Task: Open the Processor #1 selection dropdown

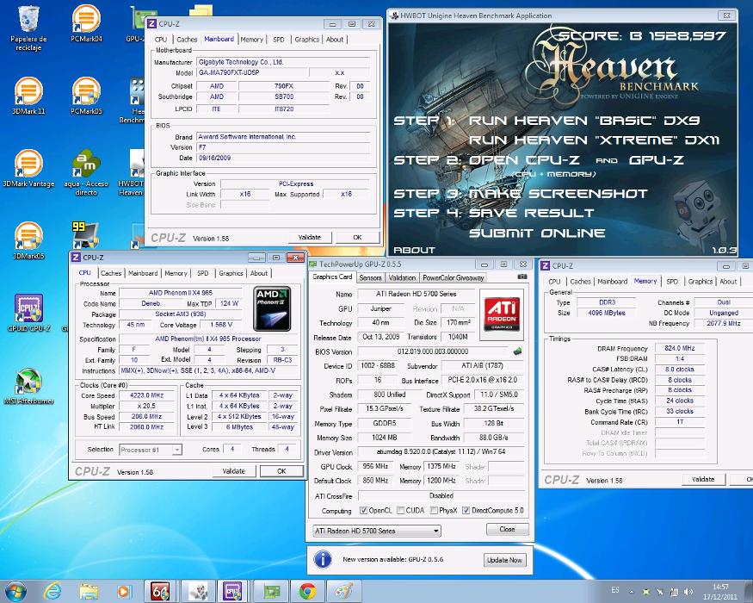Action: 151,450
